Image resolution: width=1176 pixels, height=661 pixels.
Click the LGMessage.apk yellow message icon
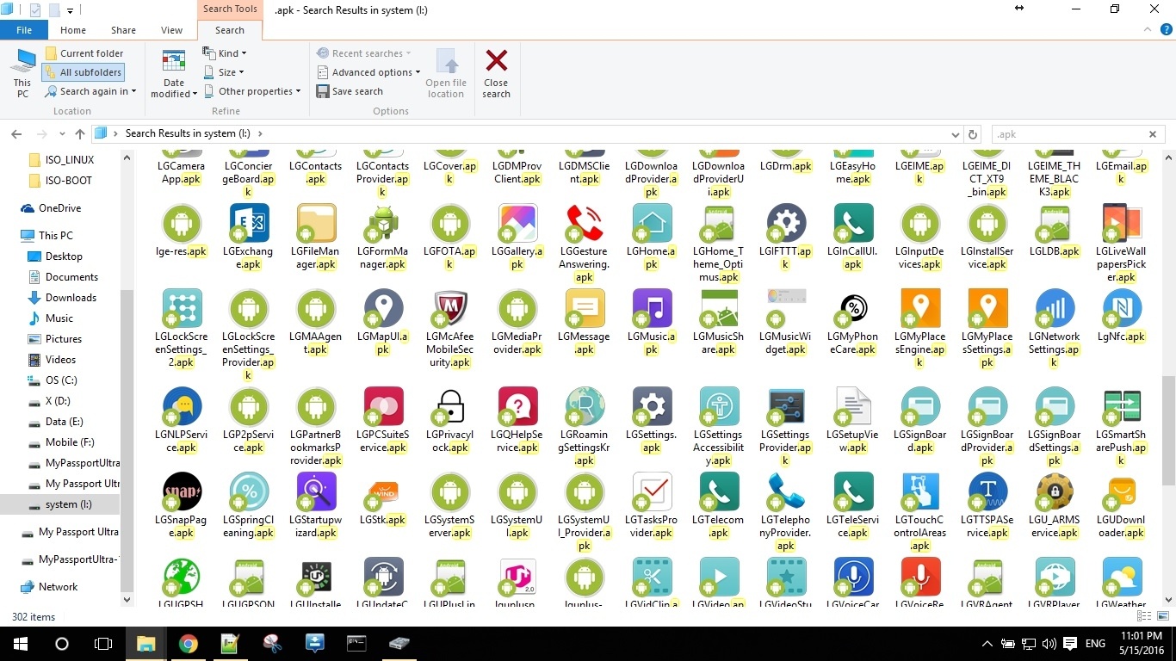click(x=585, y=309)
